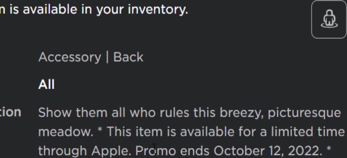Click the word Promo in the description

pyautogui.click(x=156, y=151)
